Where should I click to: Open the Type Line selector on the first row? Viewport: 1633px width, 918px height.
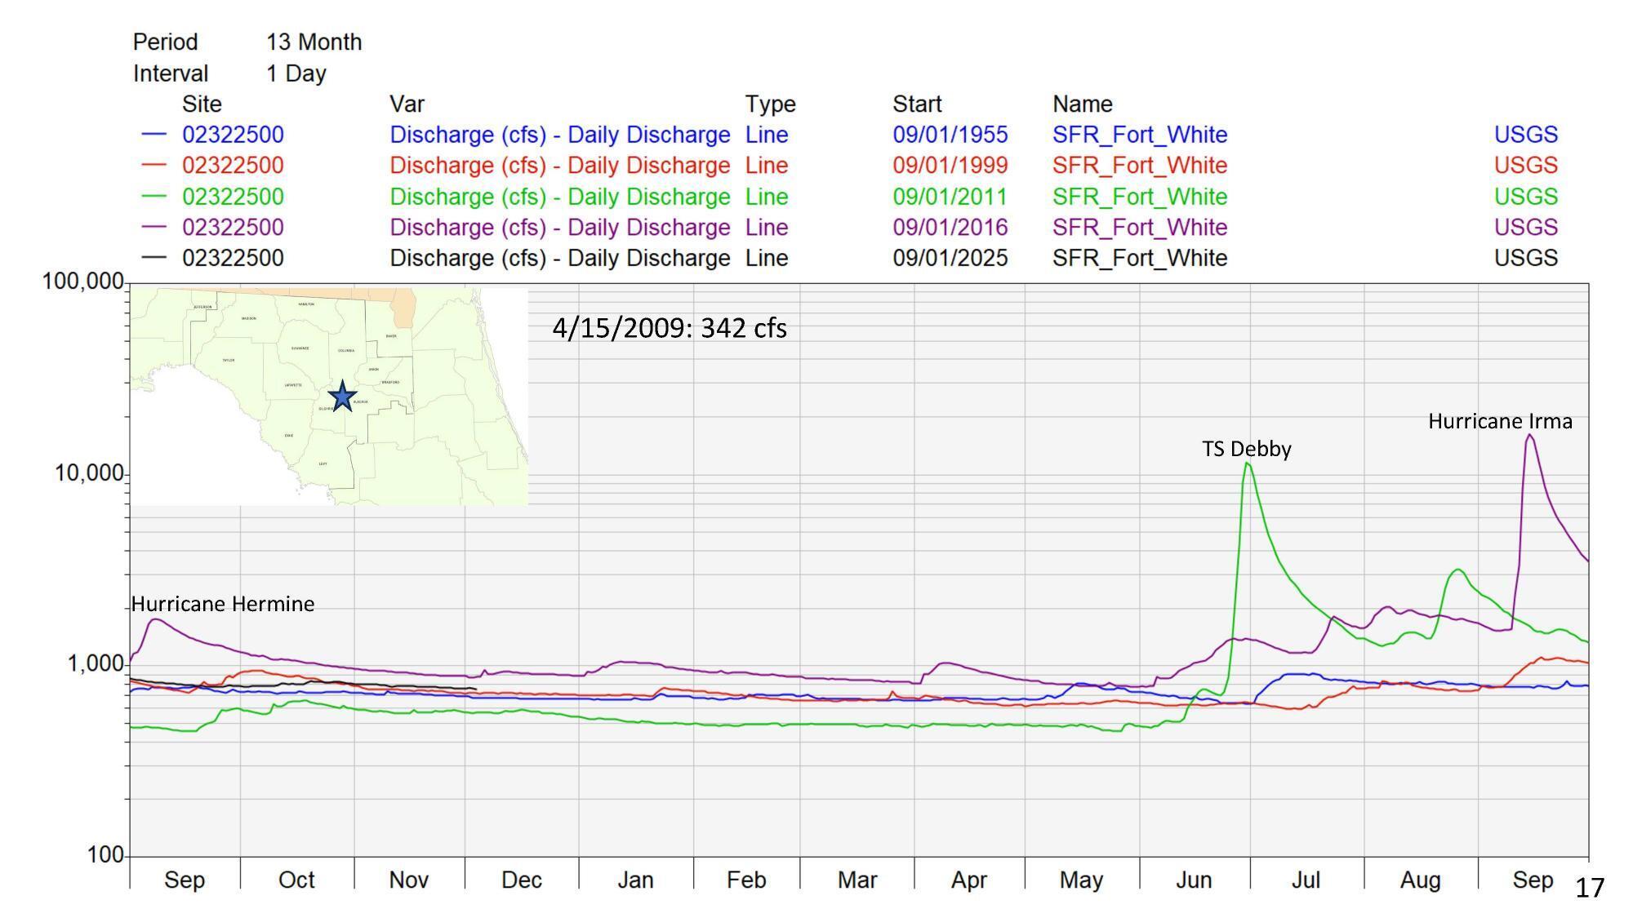[768, 135]
